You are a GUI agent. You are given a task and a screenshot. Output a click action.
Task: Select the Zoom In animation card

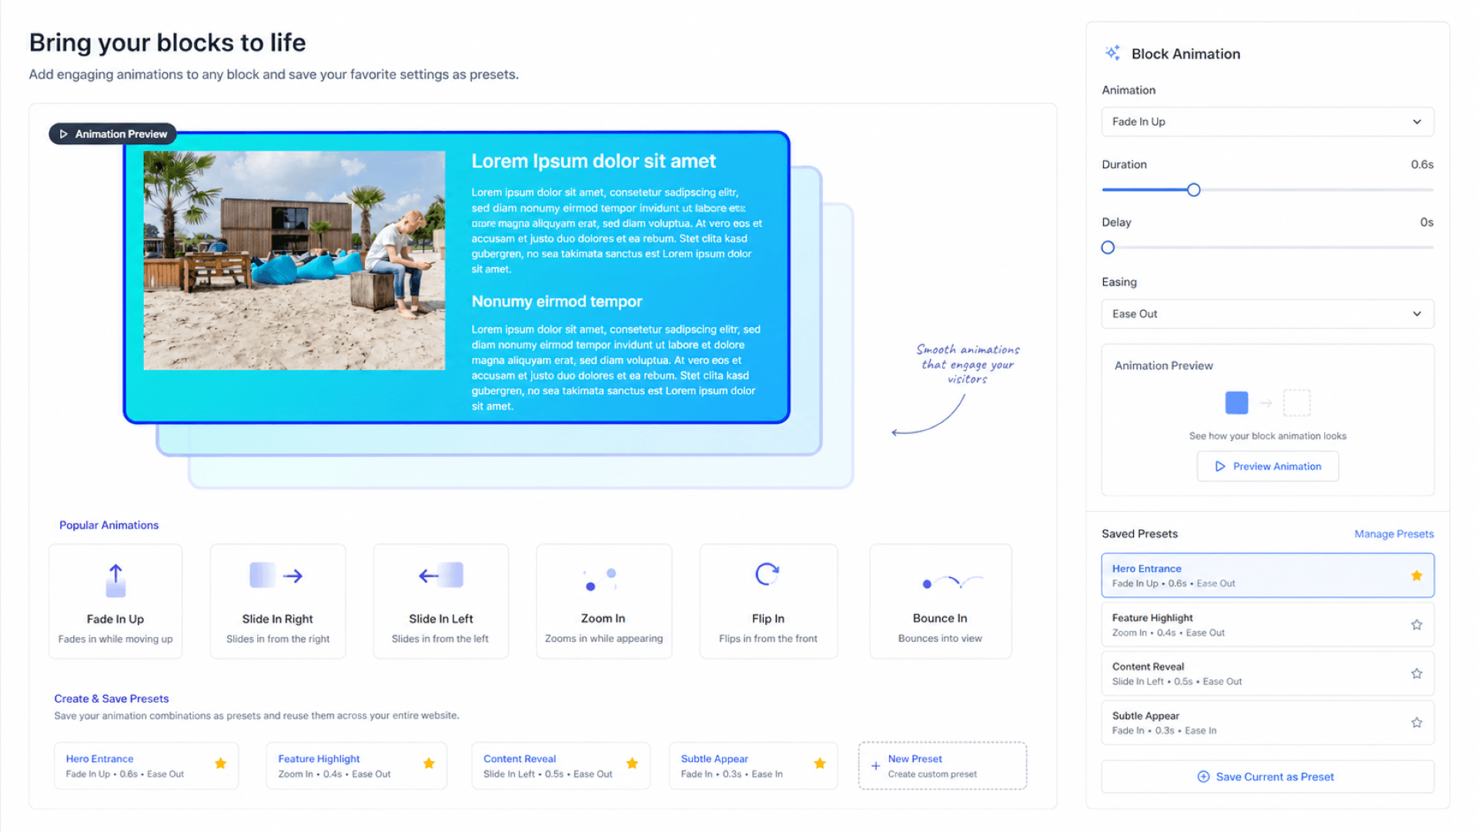(x=604, y=601)
